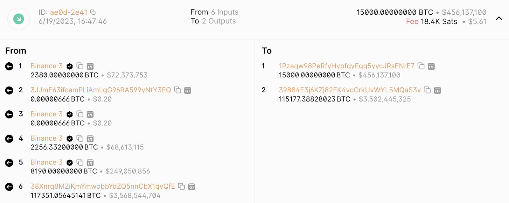Open address 1Pzaqw98PeRfyHypfqyEgg5yycJRsENrE7
Viewport: 509px width, 203px height.
(346, 66)
